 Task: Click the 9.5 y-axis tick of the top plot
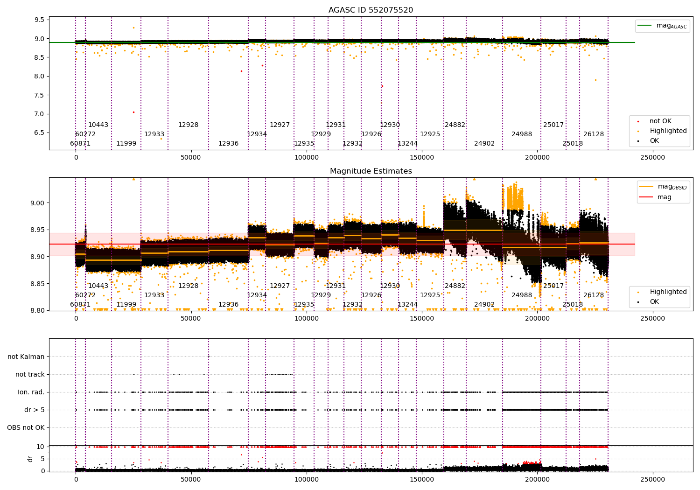coord(39,20)
